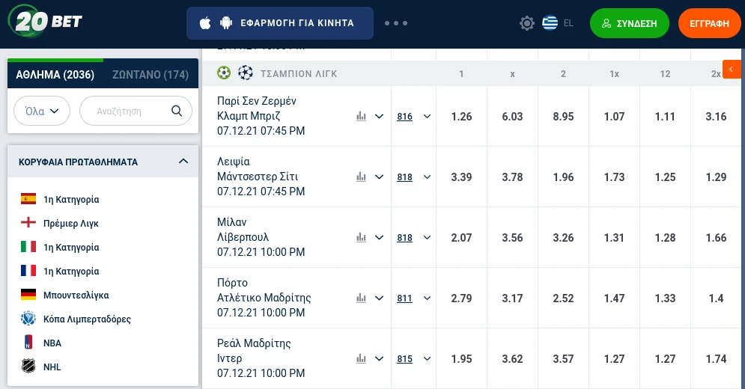Open the Πρέμιερ Λιγκ league link

coord(70,224)
